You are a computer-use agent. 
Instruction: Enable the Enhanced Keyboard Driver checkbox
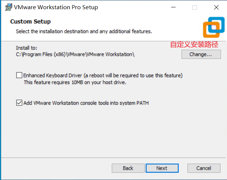coord(19,75)
